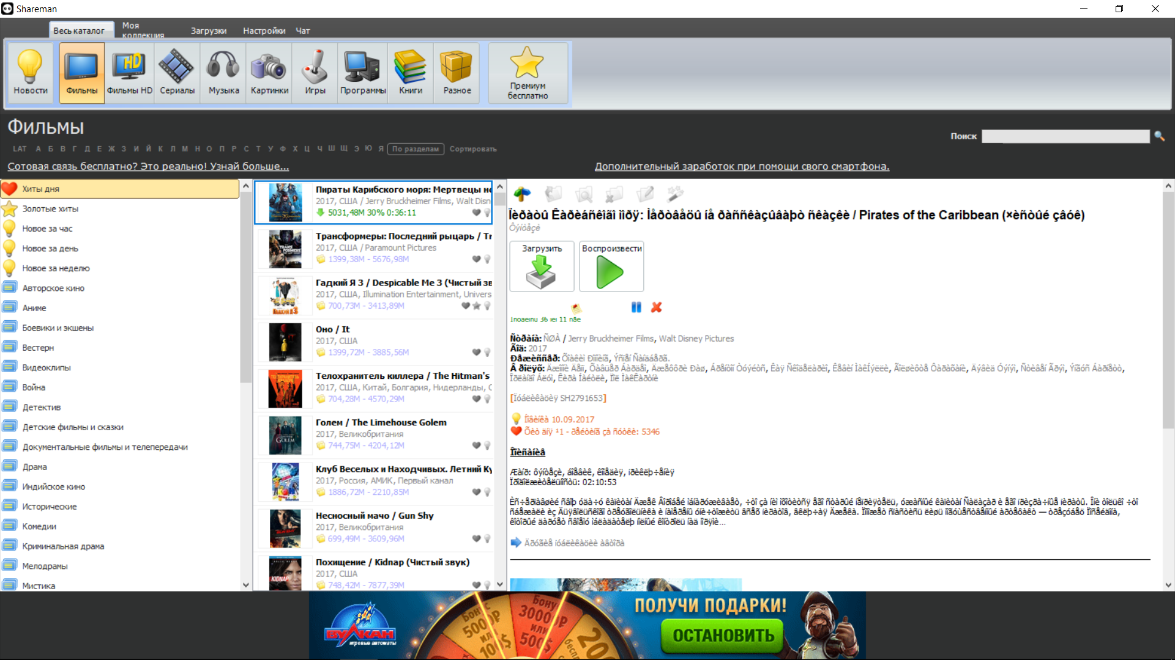The image size is (1175, 660).
Task: Switch to Моя коллекция tab
Action: click(x=143, y=30)
